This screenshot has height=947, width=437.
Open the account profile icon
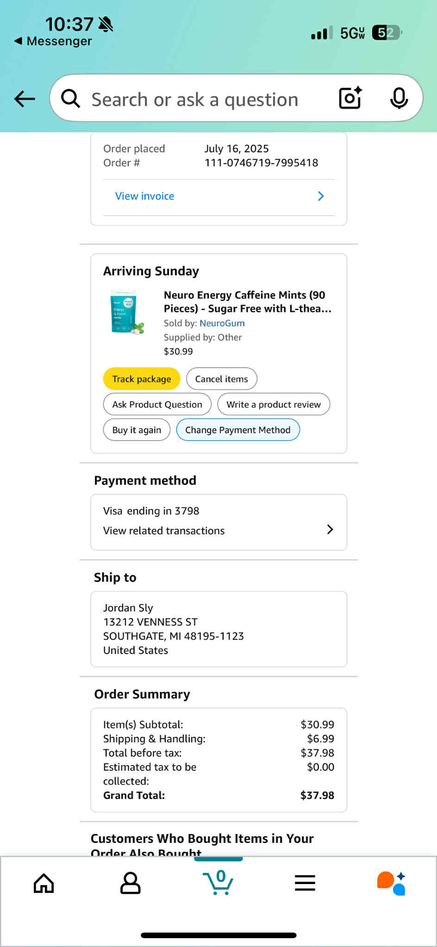131,883
